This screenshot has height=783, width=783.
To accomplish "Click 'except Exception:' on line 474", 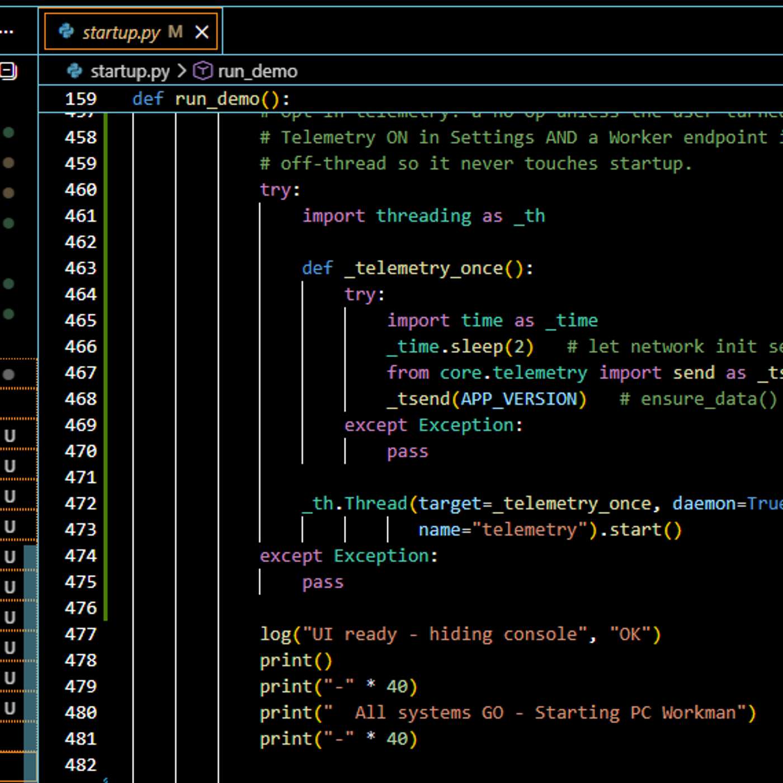I will (349, 556).
